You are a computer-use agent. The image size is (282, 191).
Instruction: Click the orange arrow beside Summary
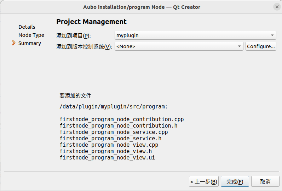click(x=14, y=43)
